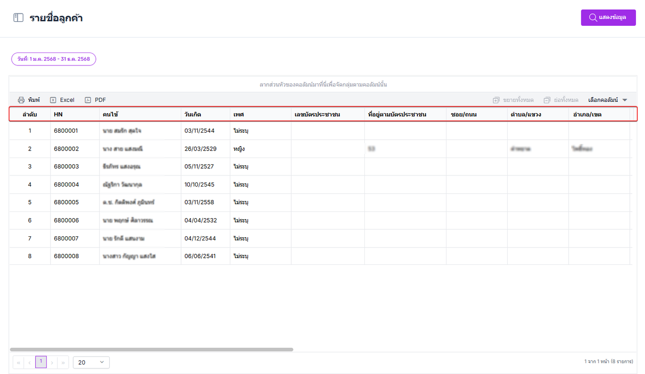Sort by the HN column header
The height and width of the screenshot is (374, 645).
coord(75,114)
